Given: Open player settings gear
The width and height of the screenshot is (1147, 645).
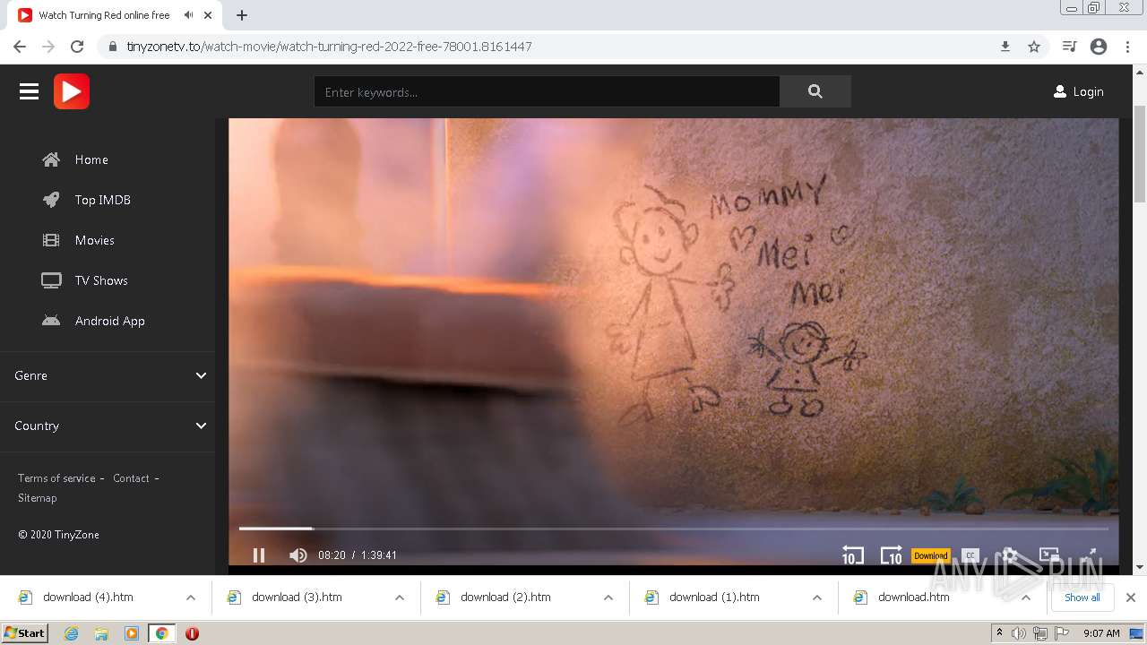Looking at the screenshot, I should click(x=1010, y=555).
